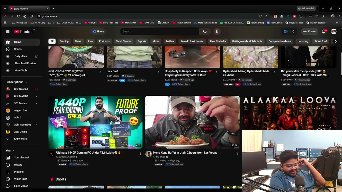Open the ChatGPT bookmark
The image size is (342, 192).
[x=164, y=23]
